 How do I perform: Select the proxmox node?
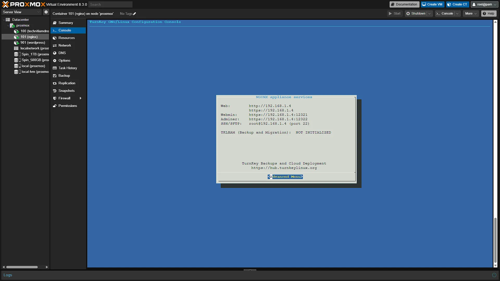point(23,25)
